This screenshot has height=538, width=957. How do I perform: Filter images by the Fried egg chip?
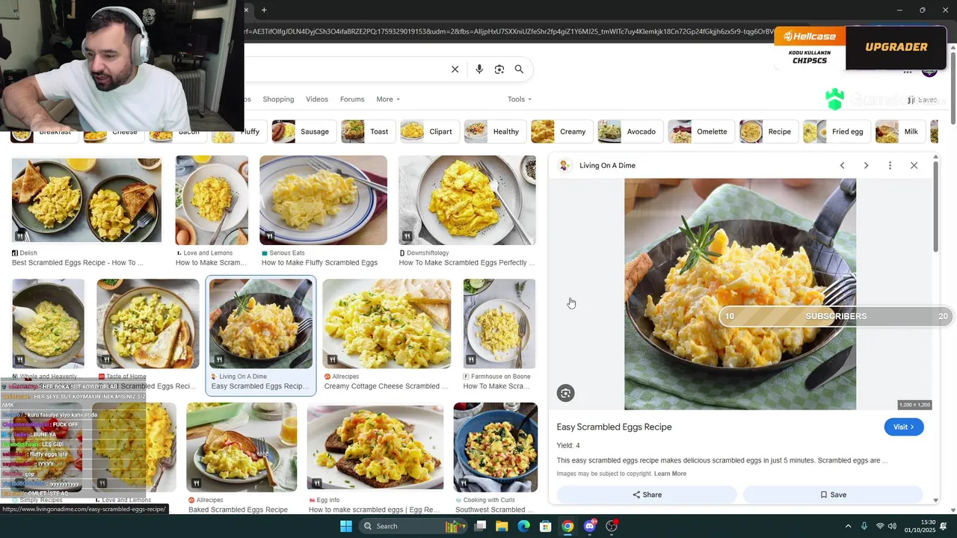836,132
